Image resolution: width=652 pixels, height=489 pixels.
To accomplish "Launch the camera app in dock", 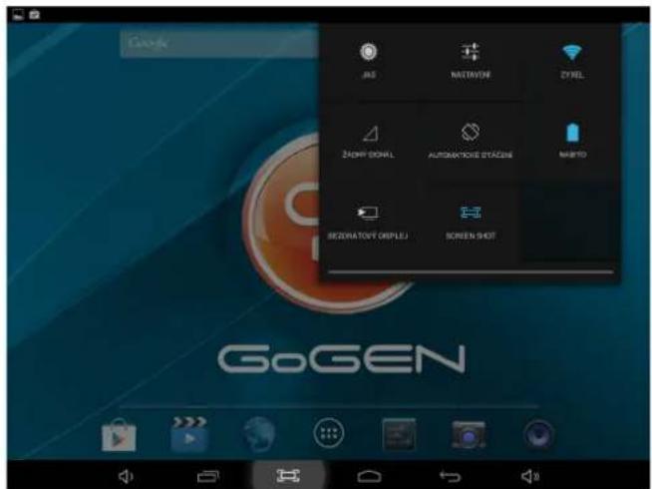I will coord(469,435).
